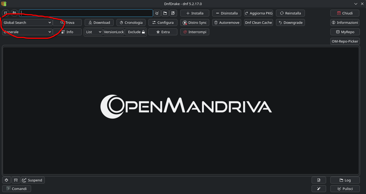Toggle Suspend mode button
This screenshot has height=194, width=366.
33,180
